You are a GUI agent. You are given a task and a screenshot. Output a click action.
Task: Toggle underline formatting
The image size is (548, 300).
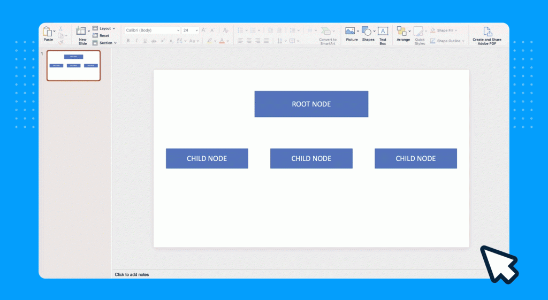(x=145, y=41)
